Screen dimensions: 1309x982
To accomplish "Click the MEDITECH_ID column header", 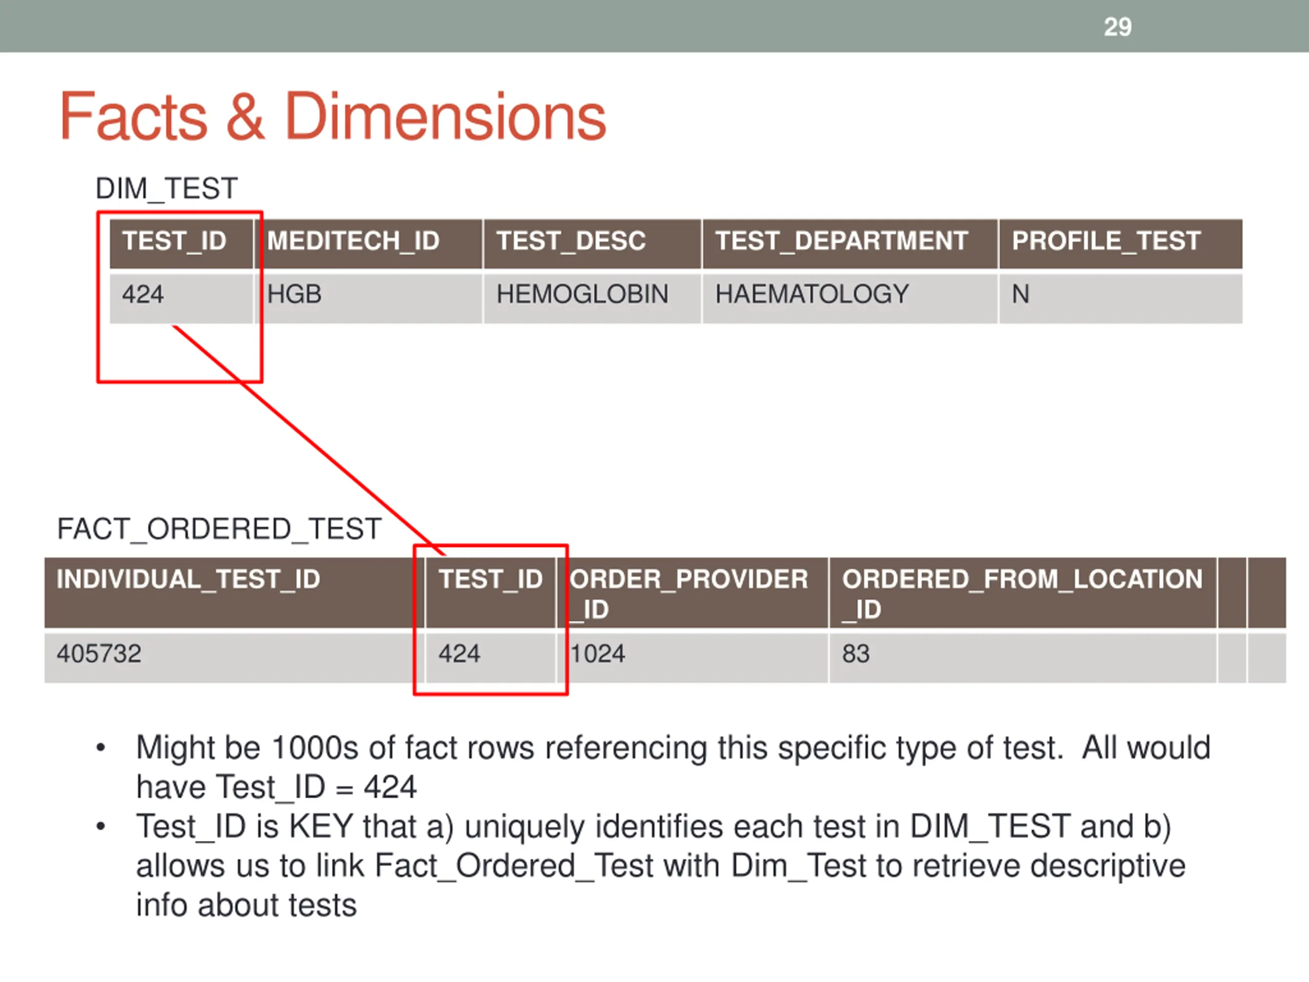I will pyautogui.click(x=368, y=243).
